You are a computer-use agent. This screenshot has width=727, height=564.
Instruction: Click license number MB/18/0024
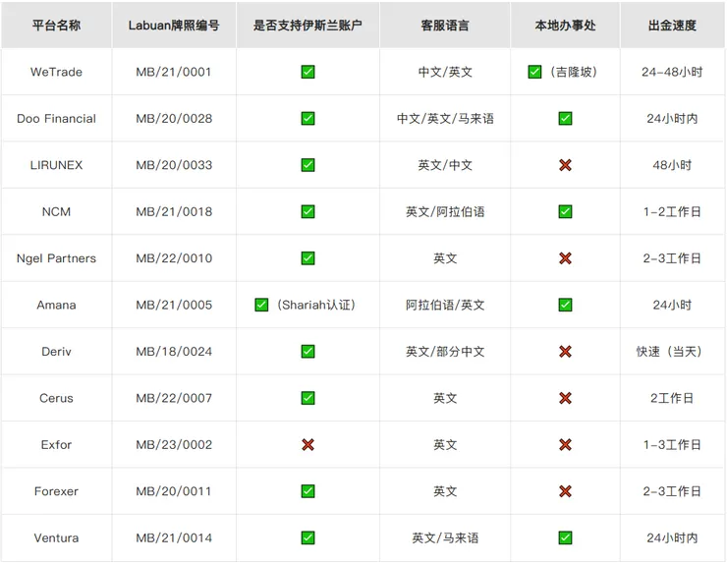pos(174,352)
